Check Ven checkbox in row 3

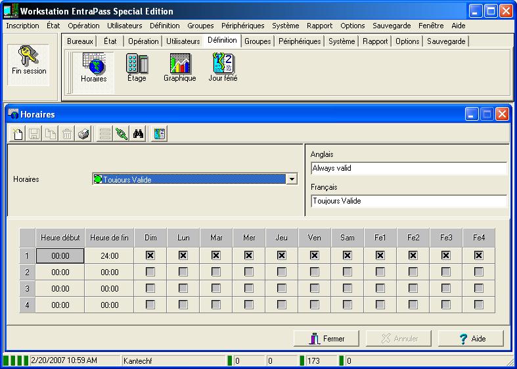coord(315,288)
